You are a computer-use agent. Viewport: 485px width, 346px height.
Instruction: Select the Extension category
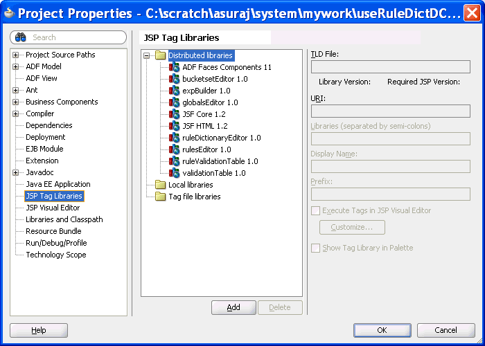(42, 161)
